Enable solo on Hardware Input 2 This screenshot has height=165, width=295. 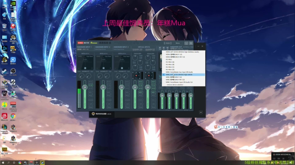coord(109,104)
